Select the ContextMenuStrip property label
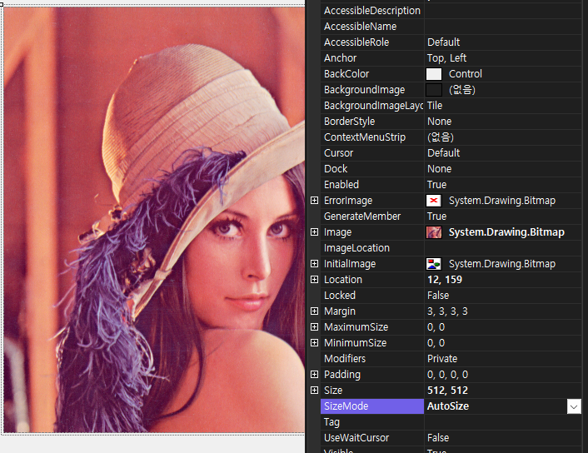 click(365, 137)
